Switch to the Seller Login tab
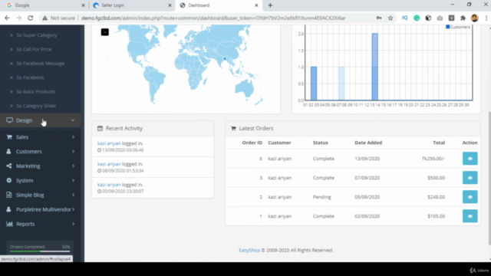491x276 pixels. 131,5
